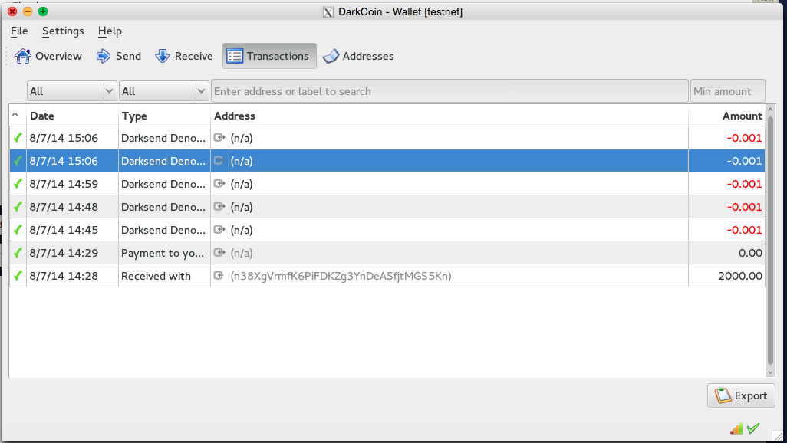Screen dimensions: 787x443
Task: Click confirmation checkmark of 14:48 transaction
Action: coord(18,207)
